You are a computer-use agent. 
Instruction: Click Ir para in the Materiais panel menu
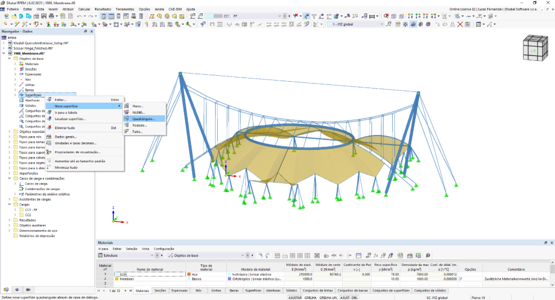[103, 249]
